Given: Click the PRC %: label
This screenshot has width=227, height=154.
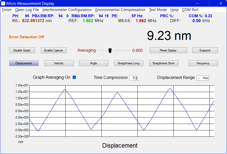Looking at the screenshot, I should click(167, 16).
